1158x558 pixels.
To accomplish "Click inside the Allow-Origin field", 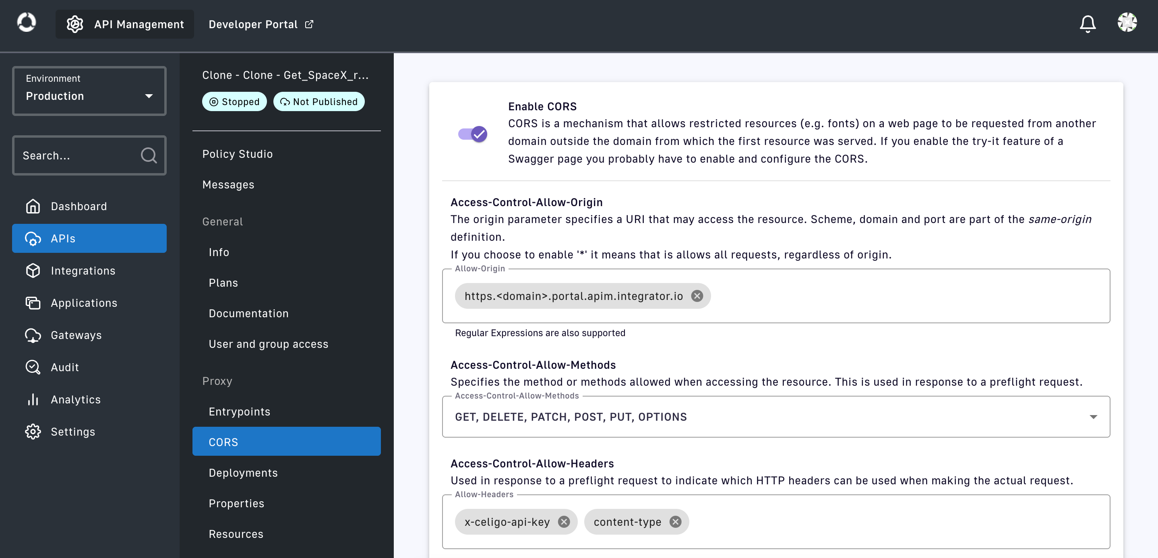I will (x=776, y=296).
